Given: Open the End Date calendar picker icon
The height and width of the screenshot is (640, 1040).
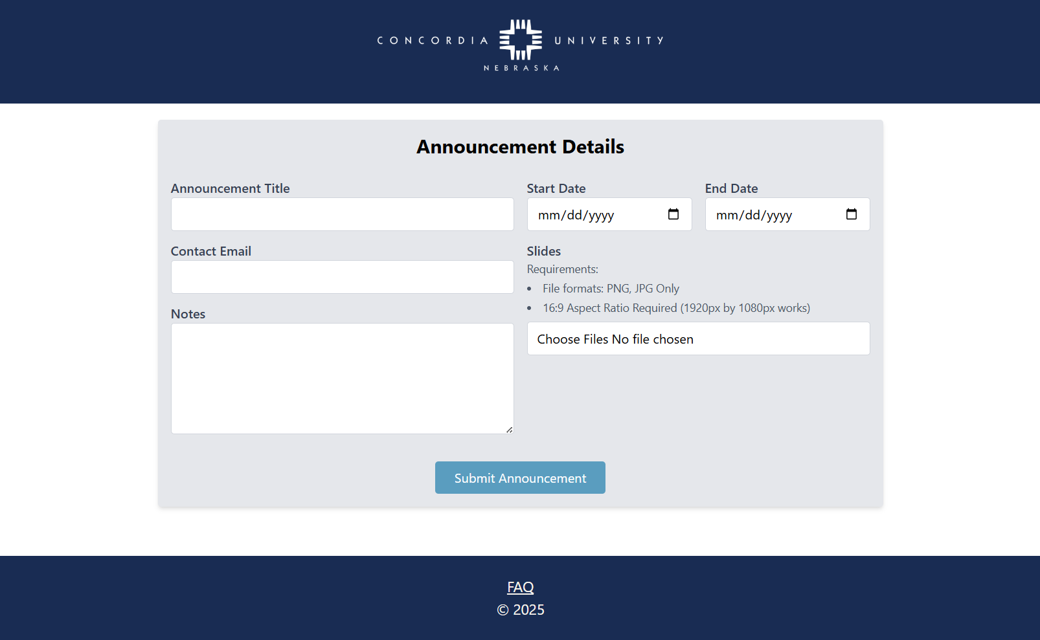Looking at the screenshot, I should [851, 214].
